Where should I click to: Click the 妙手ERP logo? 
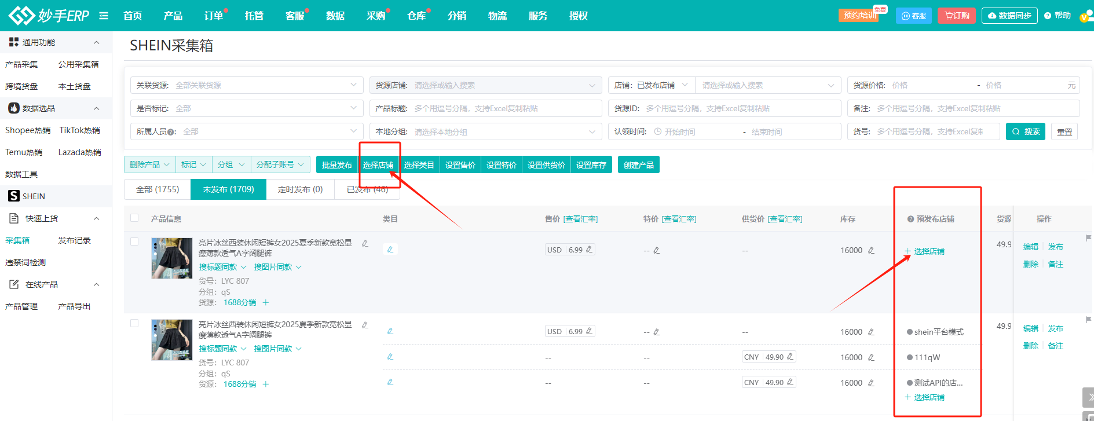[49, 16]
